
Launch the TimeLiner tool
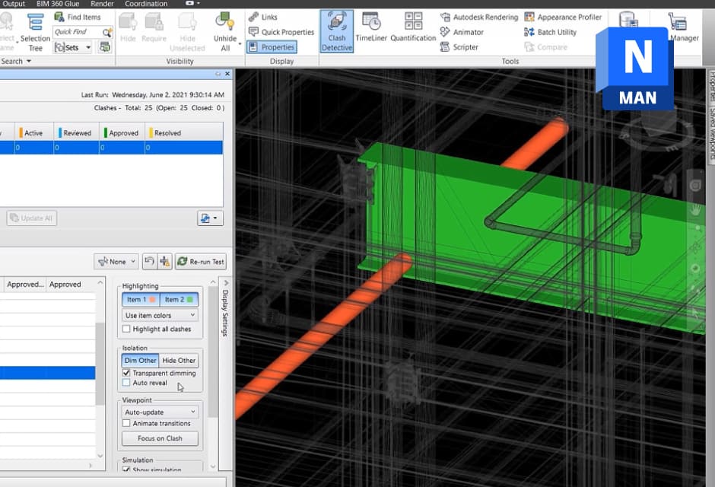click(372, 27)
